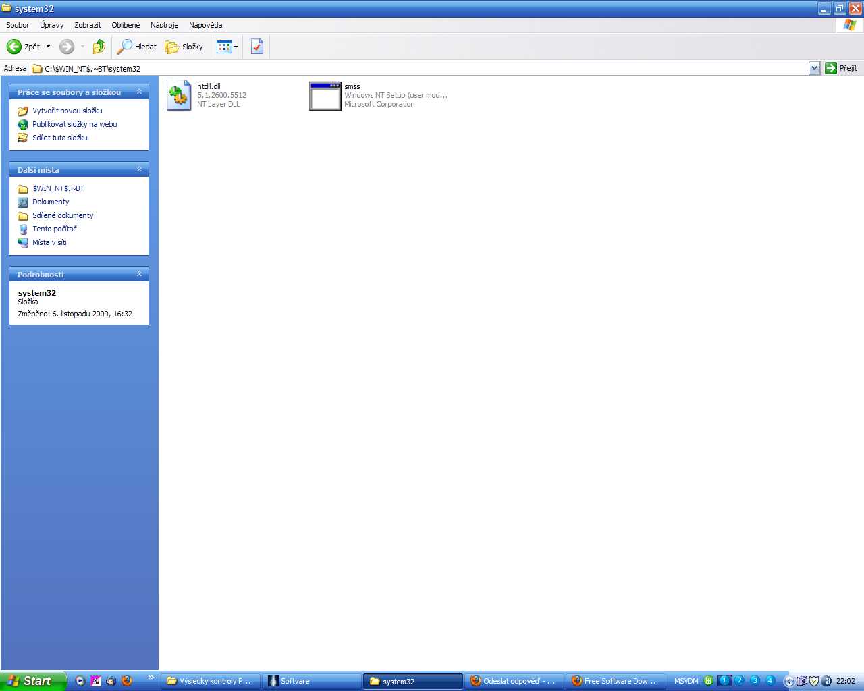The image size is (864, 691).
Task: Toggle the Složky folders pane
Action: click(184, 47)
